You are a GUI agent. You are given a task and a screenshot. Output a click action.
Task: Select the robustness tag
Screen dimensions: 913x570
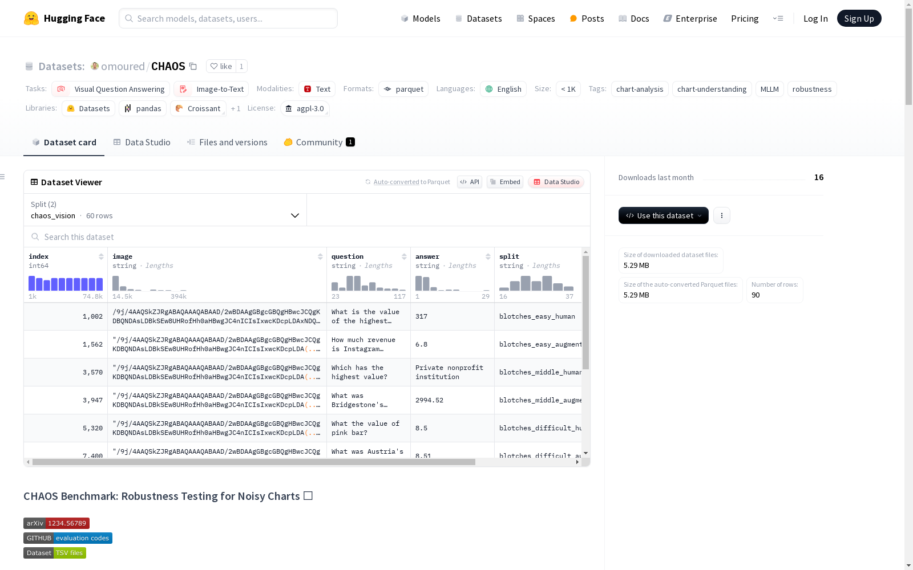tap(812, 89)
